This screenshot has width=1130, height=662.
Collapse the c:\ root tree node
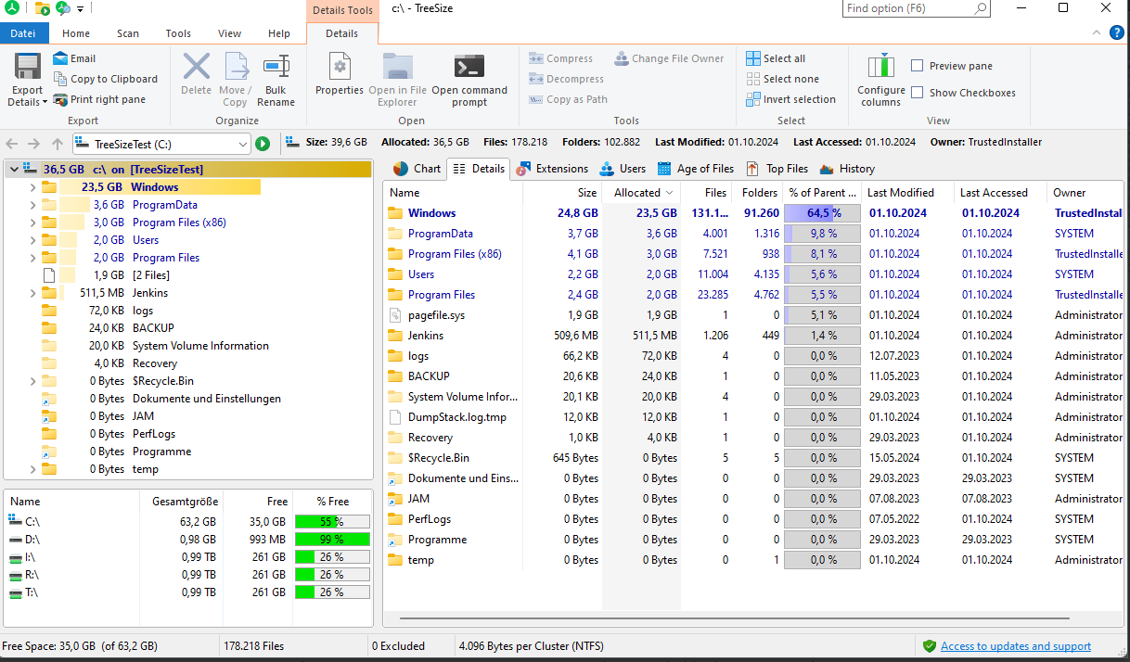pos(15,170)
